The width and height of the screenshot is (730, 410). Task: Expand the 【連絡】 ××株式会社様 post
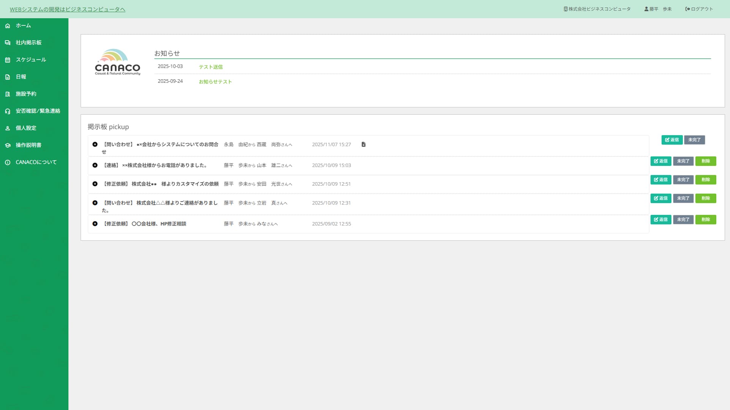95,166
